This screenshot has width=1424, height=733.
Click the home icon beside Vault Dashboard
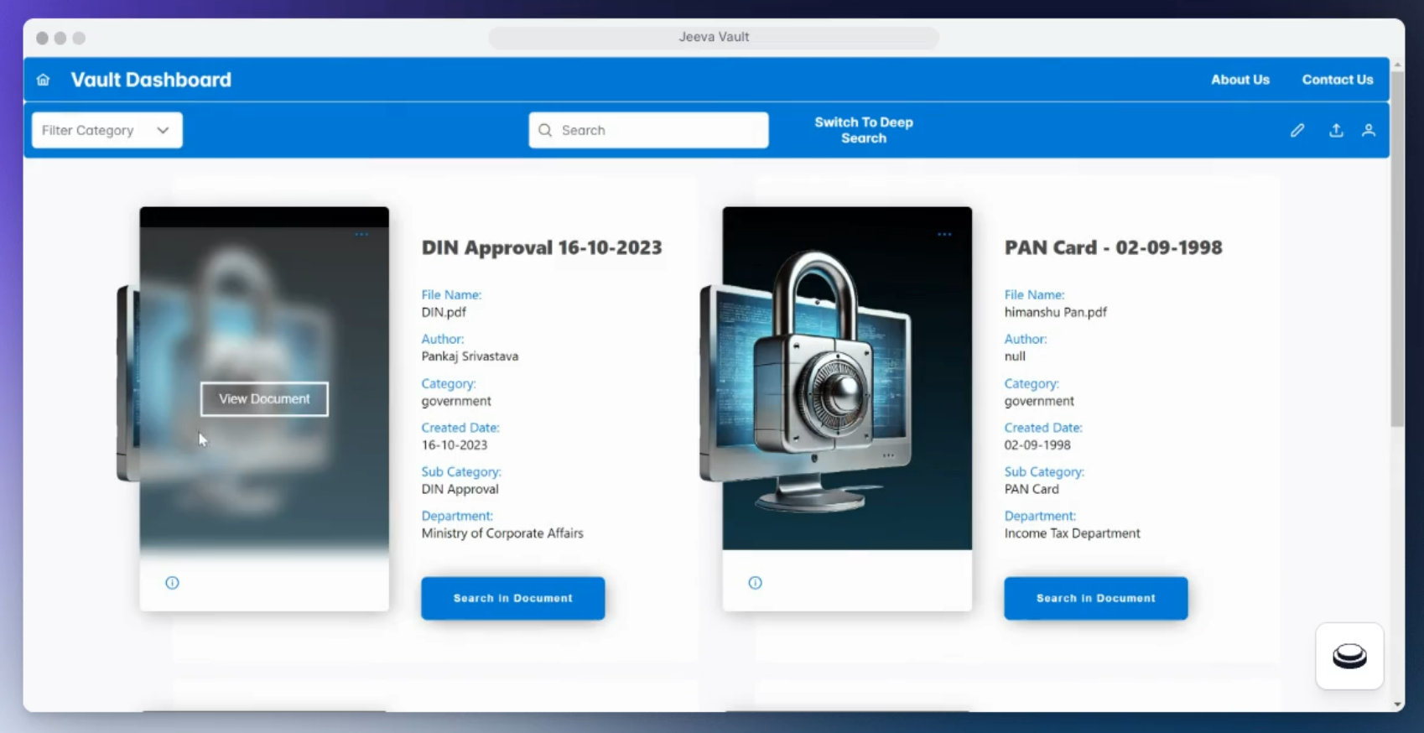coord(43,80)
